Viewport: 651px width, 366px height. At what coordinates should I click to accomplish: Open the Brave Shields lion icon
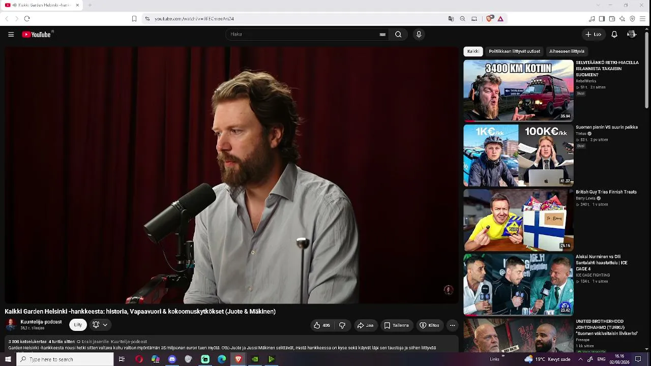pyautogui.click(x=489, y=19)
